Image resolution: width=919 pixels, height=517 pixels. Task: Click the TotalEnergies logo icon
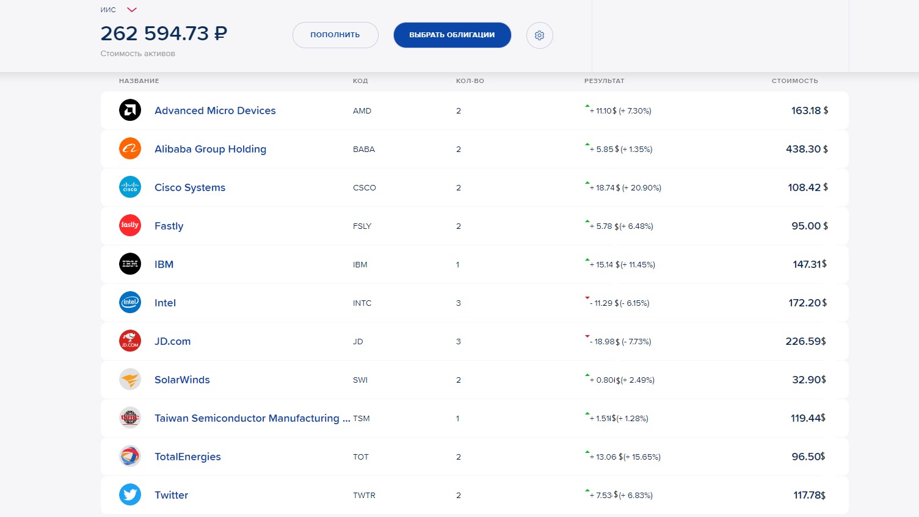[130, 456]
